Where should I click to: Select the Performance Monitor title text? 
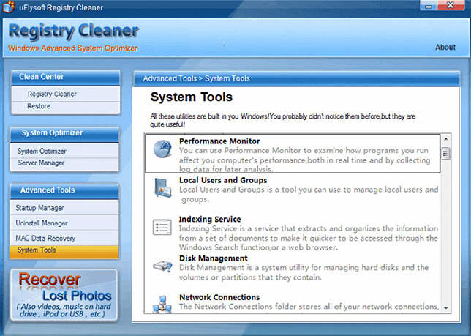point(219,141)
